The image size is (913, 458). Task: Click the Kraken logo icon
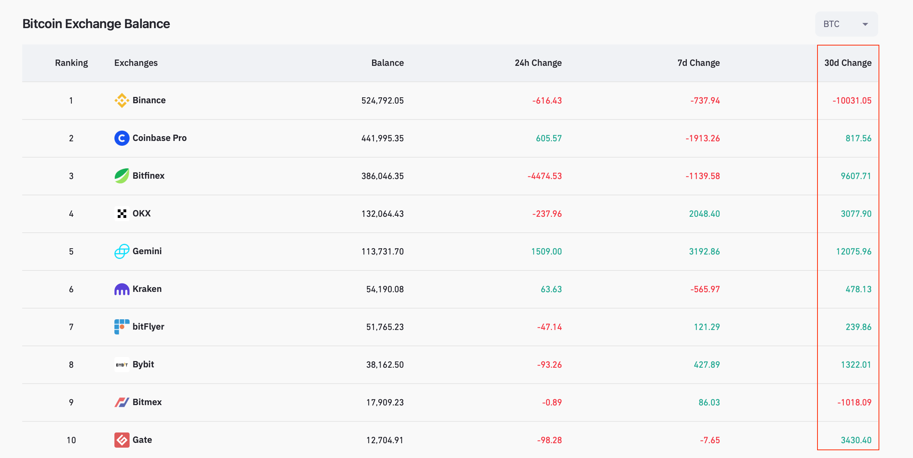(x=121, y=289)
